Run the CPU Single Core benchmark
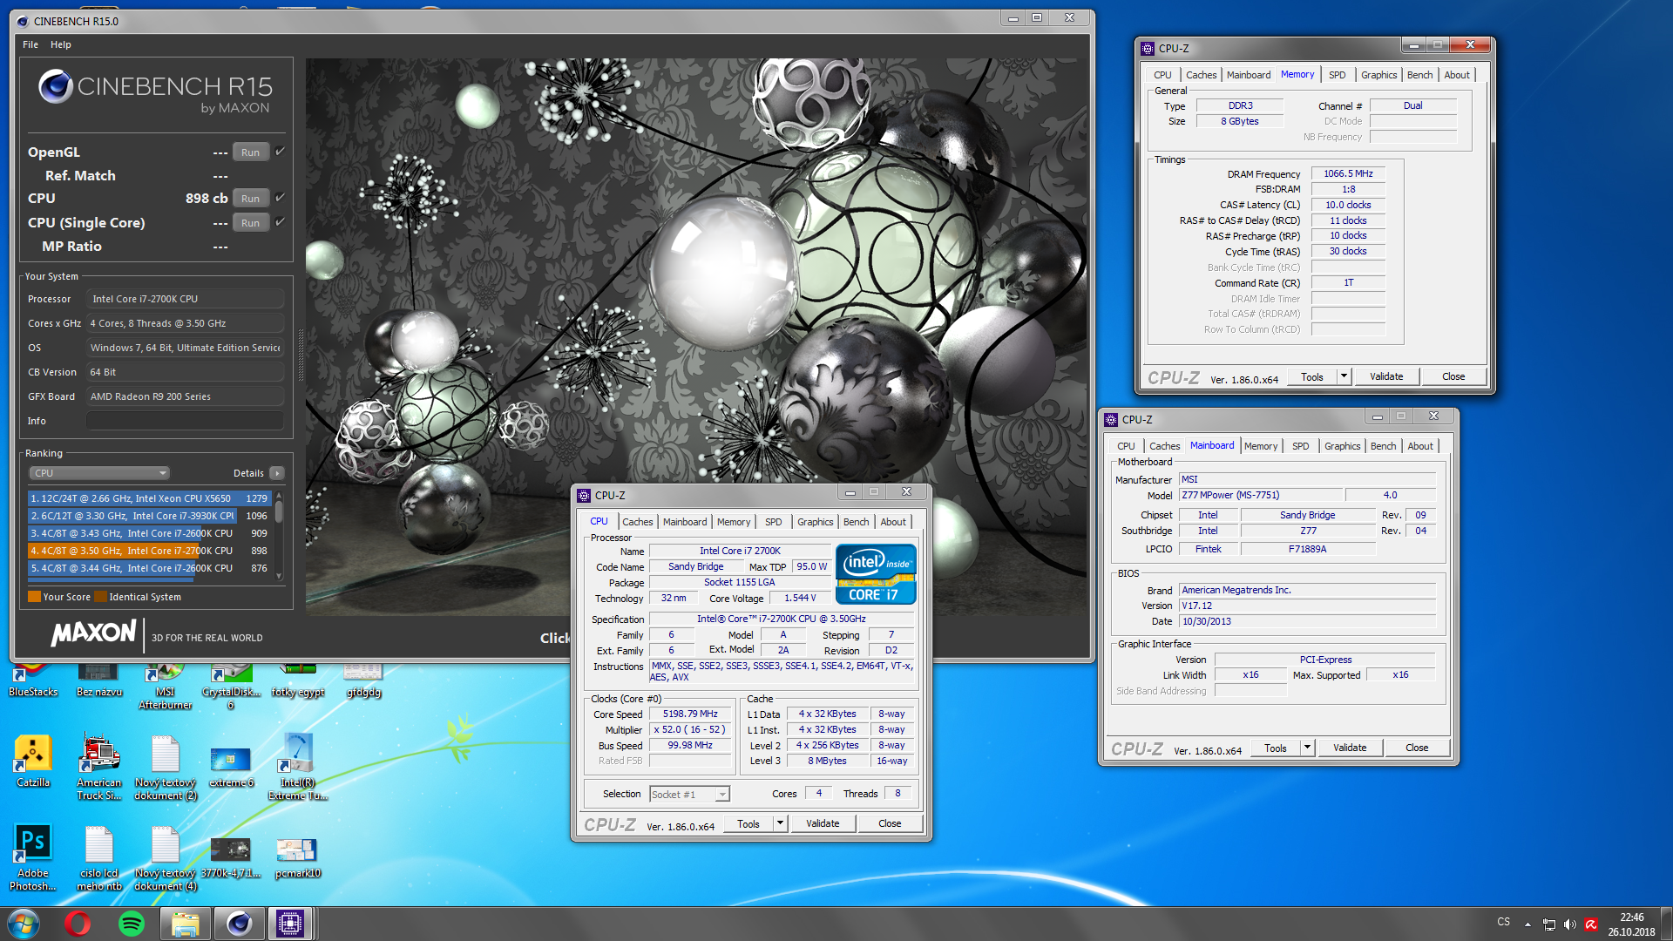This screenshot has height=941, width=1673. pyautogui.click(x=251, y=223)
